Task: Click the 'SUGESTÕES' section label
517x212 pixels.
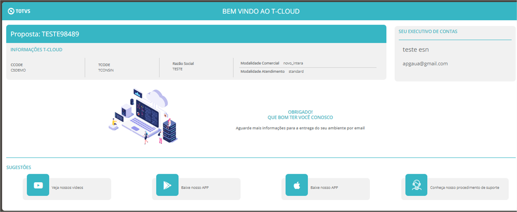Action: point(19,168)
